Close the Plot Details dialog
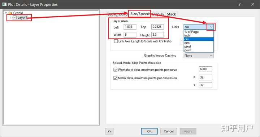260x137 pixels. [253, 4]
